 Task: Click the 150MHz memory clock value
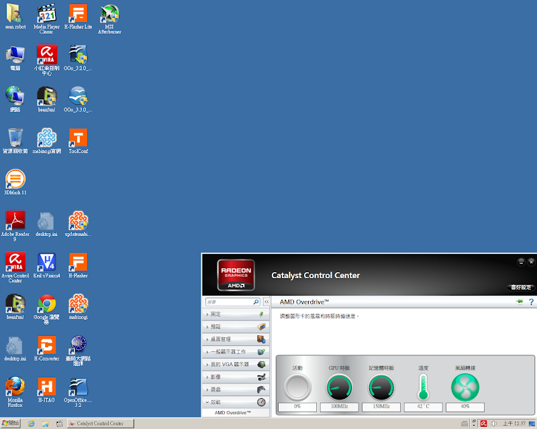[381, 407]
